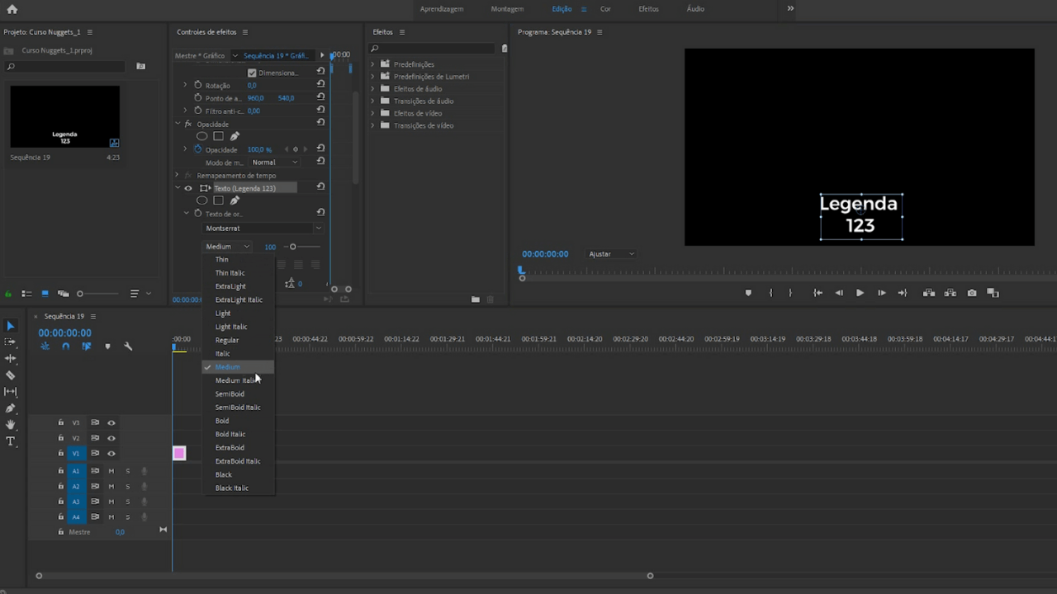This screenshot has width=1057, height=594.
Task: Go to In point
Action: click(x=818, y=293)
